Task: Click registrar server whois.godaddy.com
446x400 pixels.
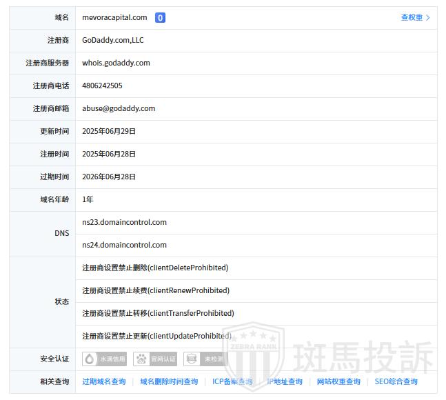Action: pyautogui.click(x=116, y=63)
